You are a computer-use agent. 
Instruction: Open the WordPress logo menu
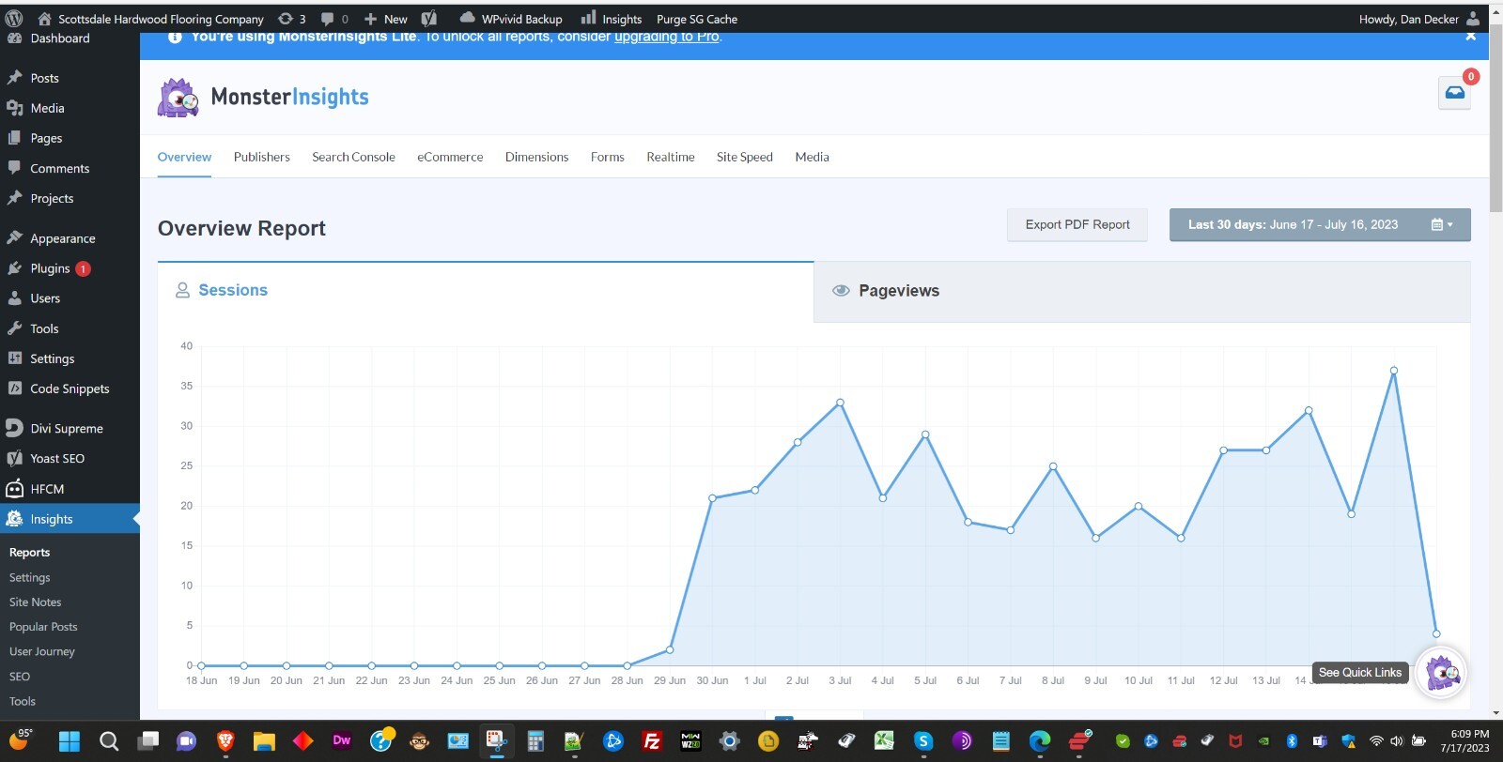[x=14, y=18]
